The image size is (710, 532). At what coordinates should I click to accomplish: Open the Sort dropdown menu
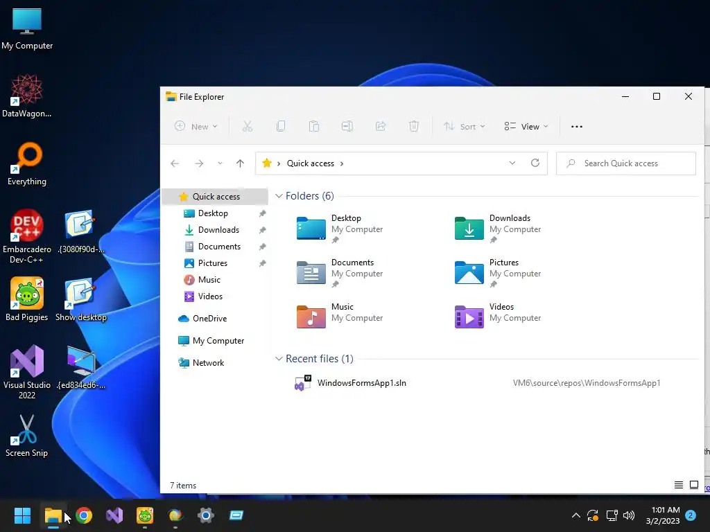point(464,127)
